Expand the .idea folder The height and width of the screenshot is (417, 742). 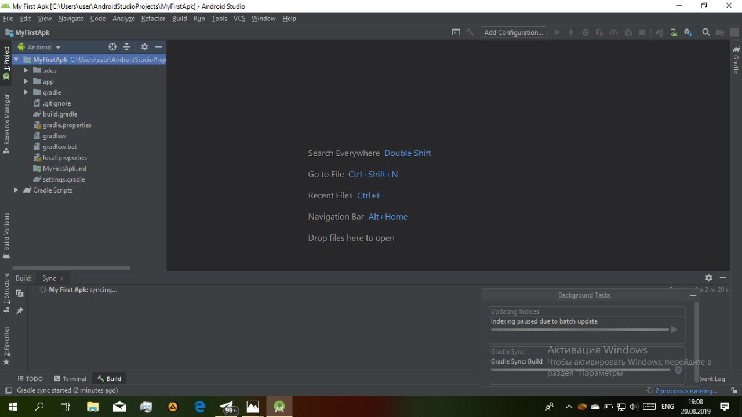point(26,71)
